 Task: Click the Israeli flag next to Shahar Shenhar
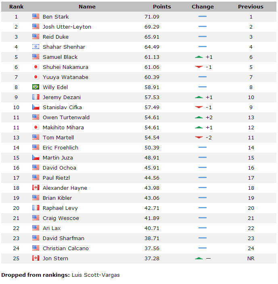tap(36, 47)
